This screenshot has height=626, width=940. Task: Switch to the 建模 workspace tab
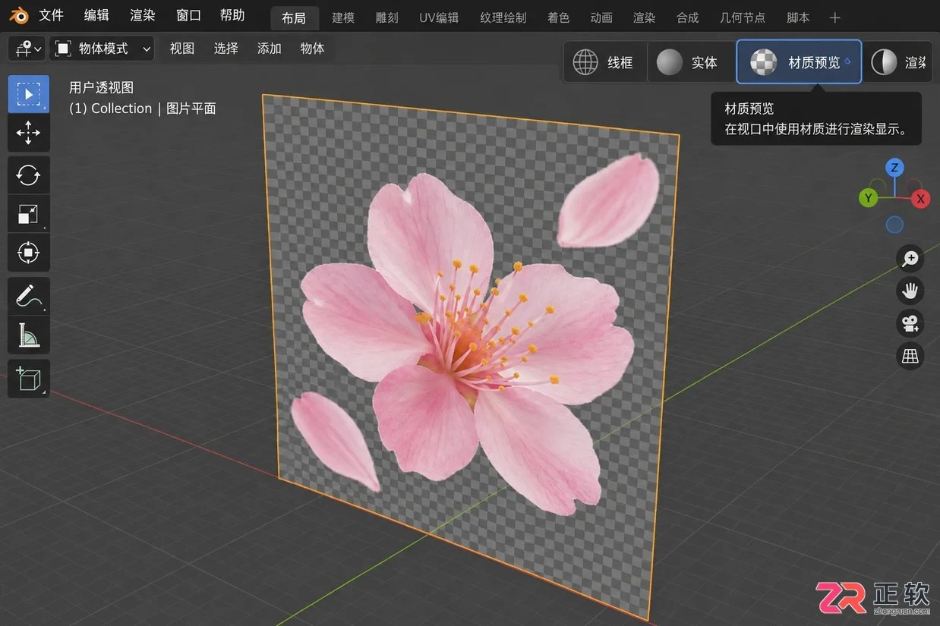pyautogui.click(x=343, y=17)
